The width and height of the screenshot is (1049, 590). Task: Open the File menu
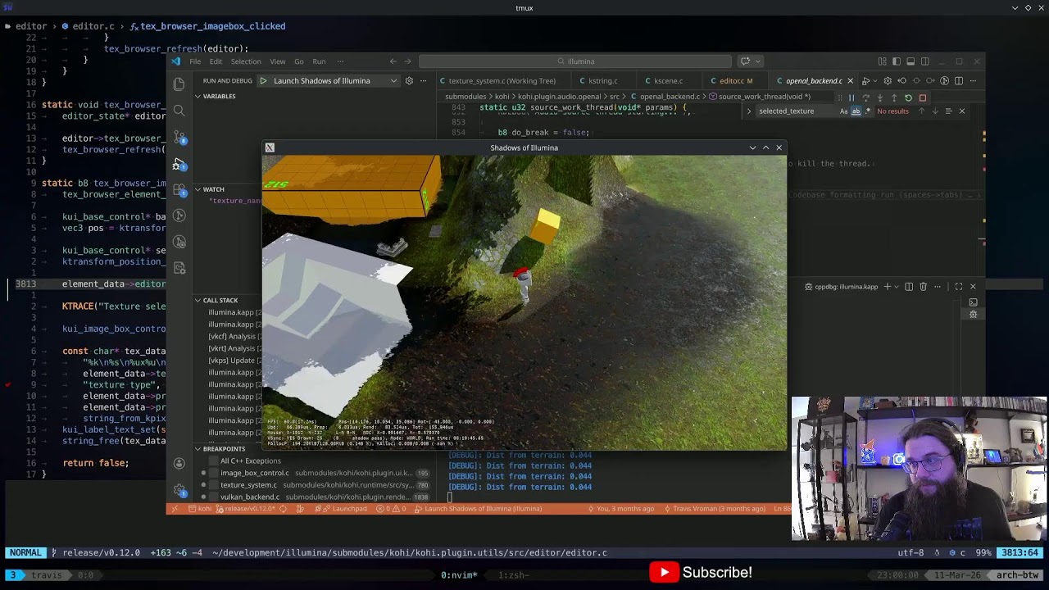click(x=195, y=61)
